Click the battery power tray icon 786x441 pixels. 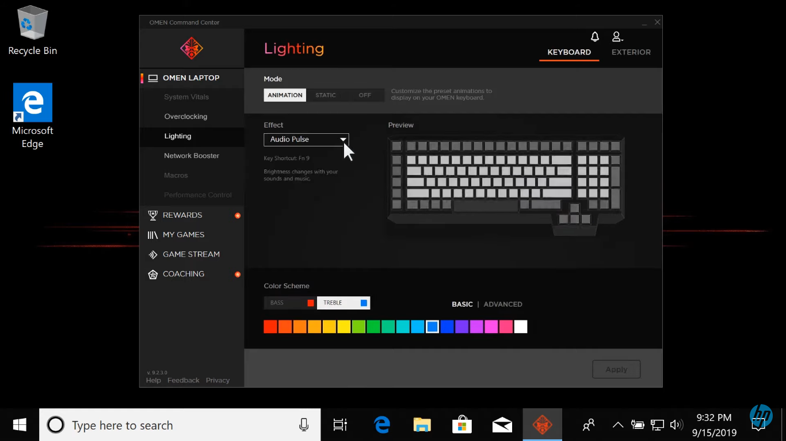pyautogui.click(x=638, y=425)
